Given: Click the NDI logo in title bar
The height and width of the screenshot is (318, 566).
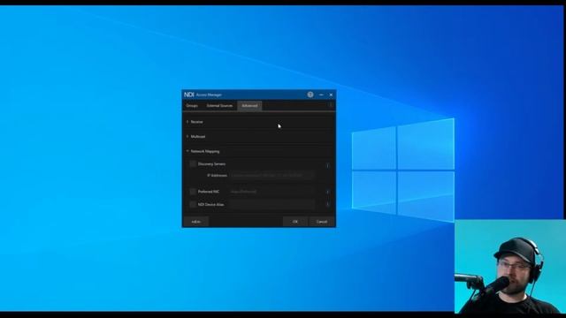Looking at the screenshot, I should 189,95.
